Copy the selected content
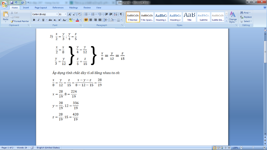Screen dimensions: 267x150 point(15,17)
